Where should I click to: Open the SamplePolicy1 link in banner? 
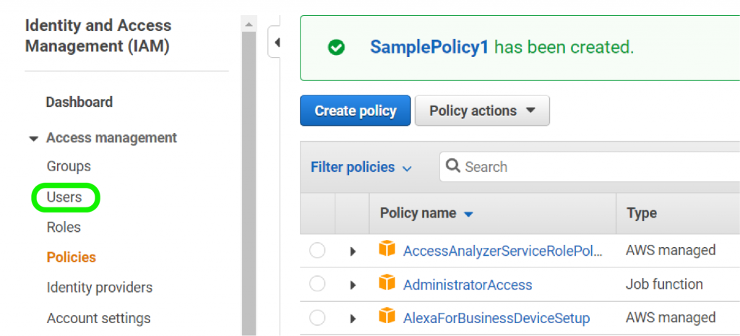pos(429,47)
